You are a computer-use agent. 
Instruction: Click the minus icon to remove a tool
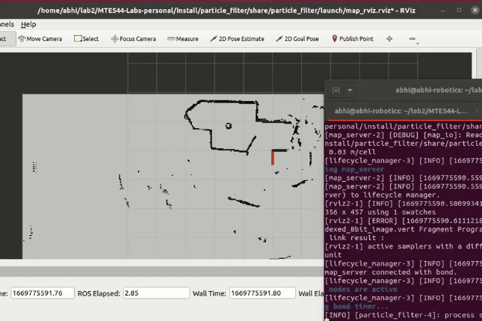point(413,39)
